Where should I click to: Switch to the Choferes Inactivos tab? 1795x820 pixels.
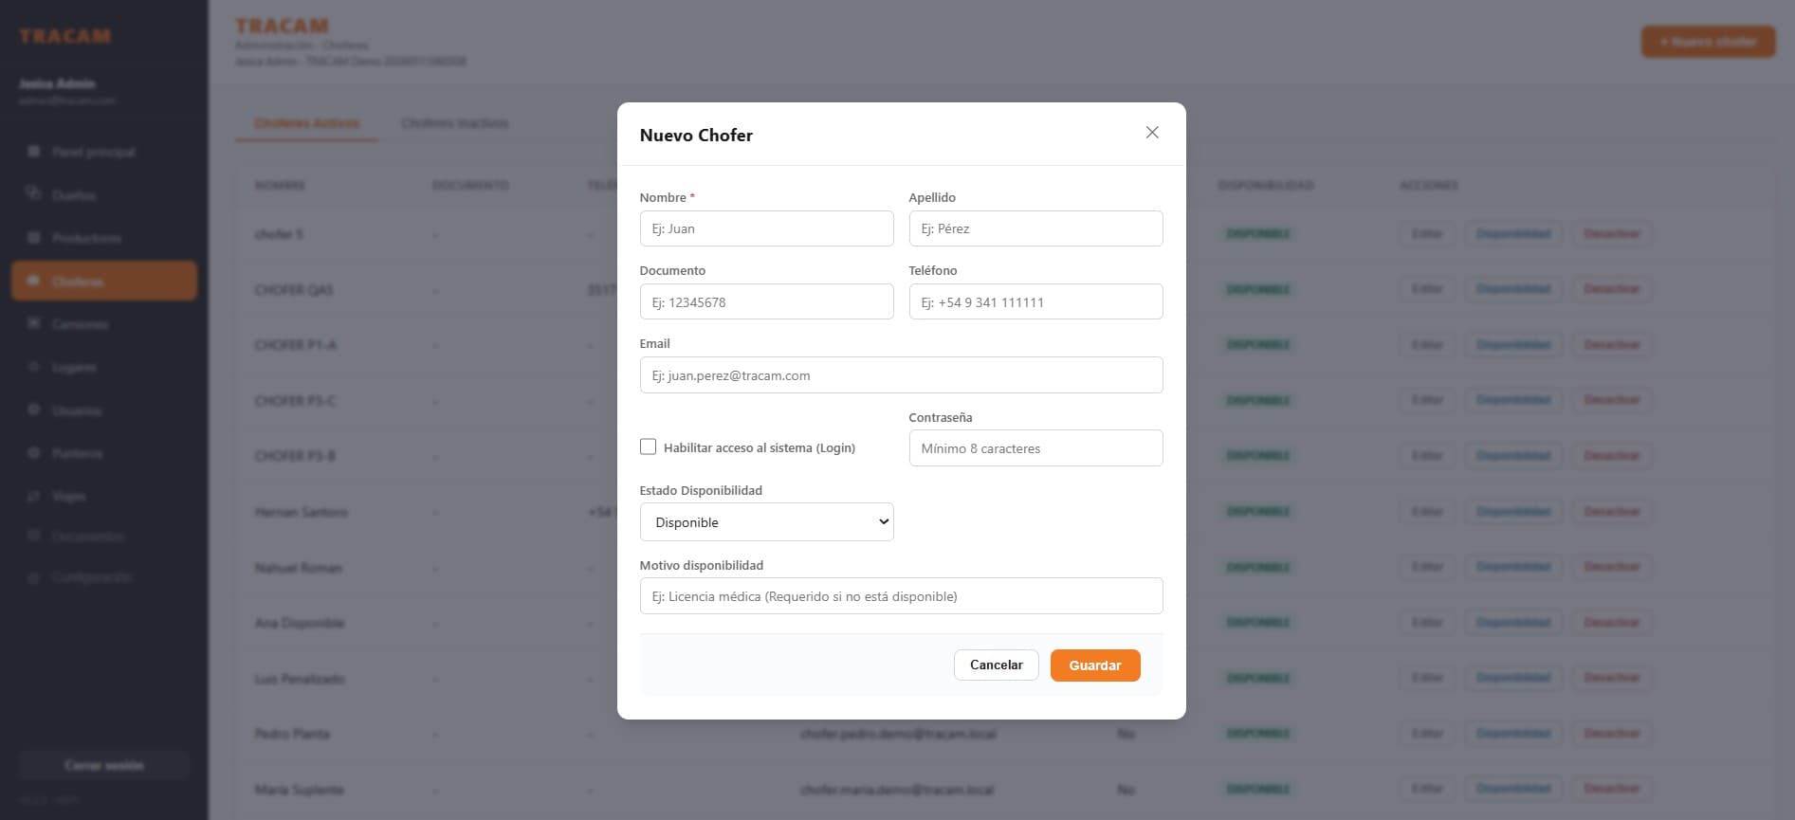454,123
